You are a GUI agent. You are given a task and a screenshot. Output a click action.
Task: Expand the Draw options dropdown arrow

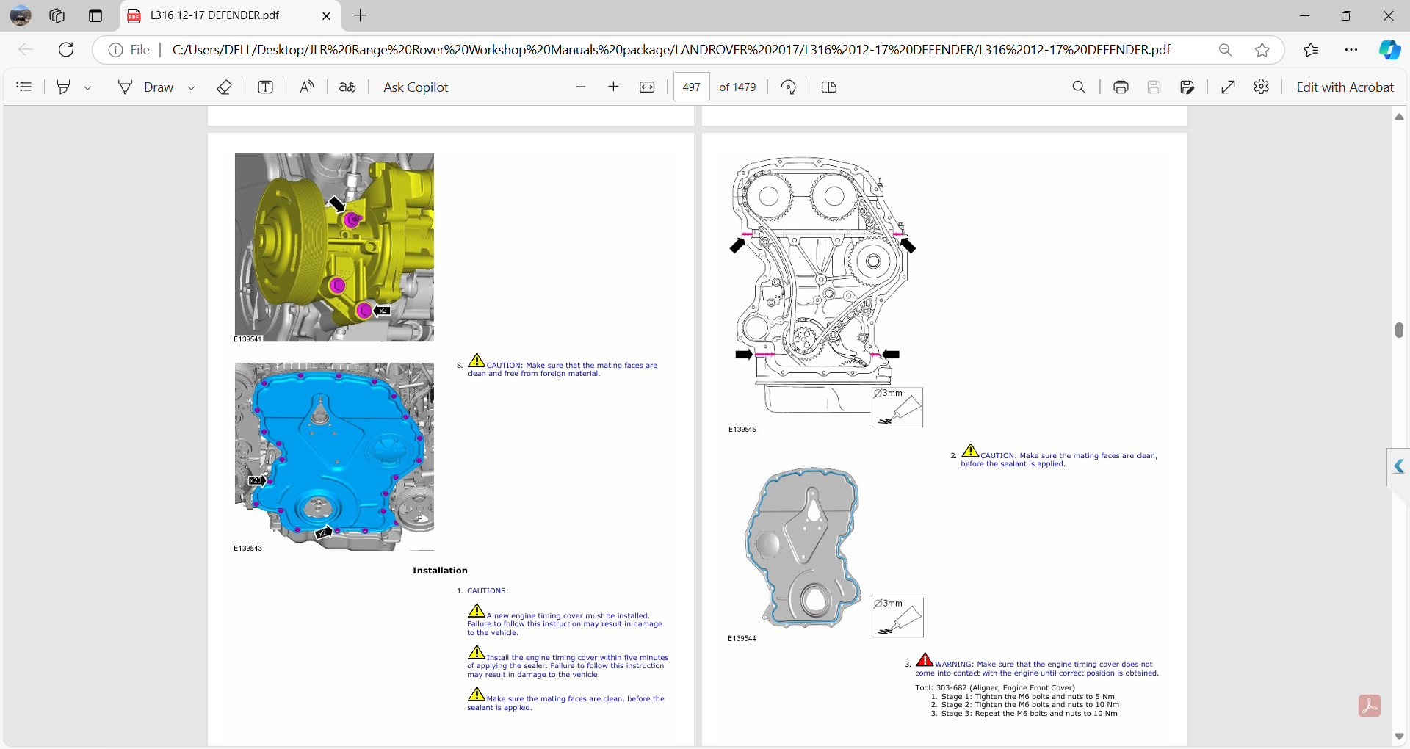(192, 87)
